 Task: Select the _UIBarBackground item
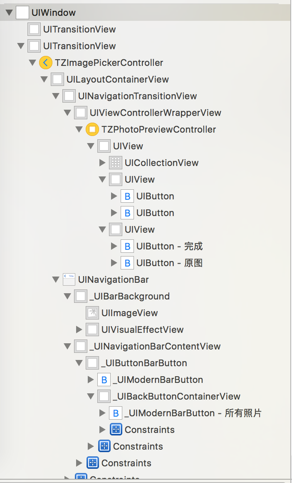[x=129, y=296]
